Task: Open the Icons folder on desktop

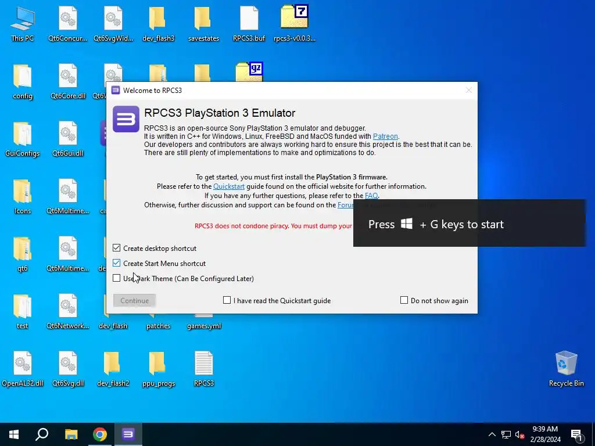Action: (x=23, y=197)
